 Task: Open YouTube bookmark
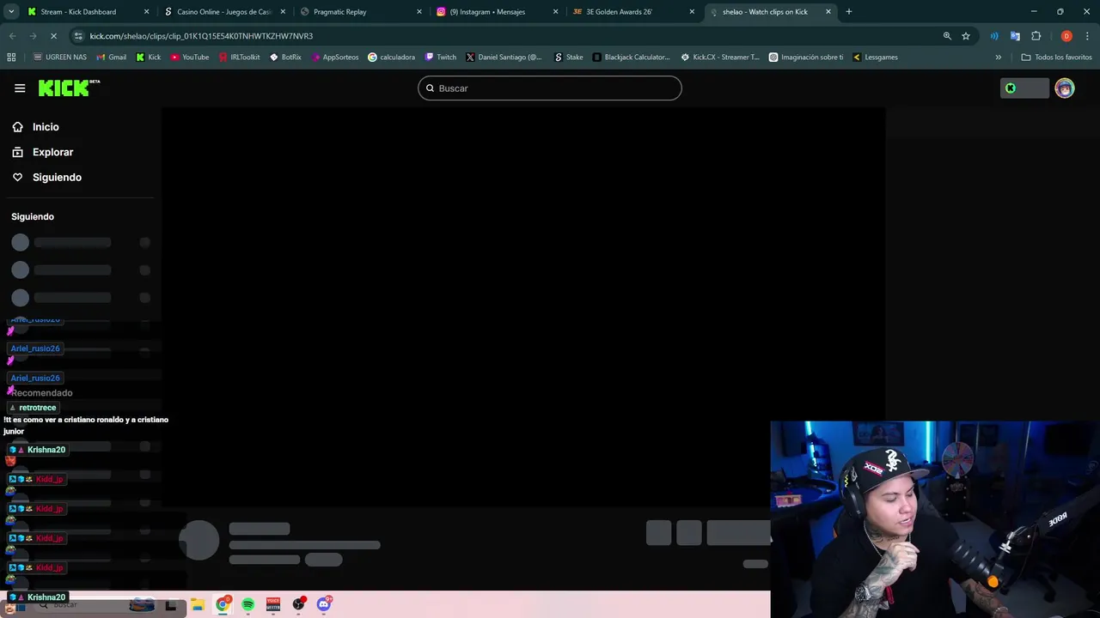189,58
